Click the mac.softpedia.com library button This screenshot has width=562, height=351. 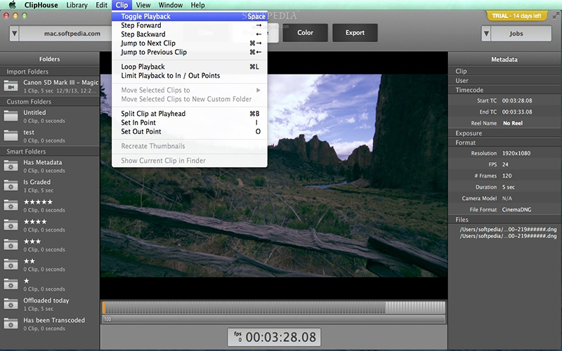tap(72, 34)
